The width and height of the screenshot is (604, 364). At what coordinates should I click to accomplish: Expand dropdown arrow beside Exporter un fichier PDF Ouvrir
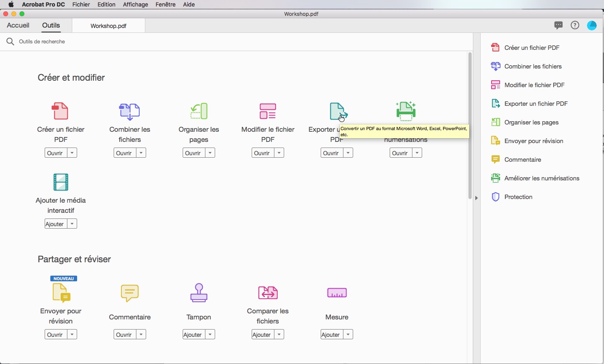tap(348, 153)
